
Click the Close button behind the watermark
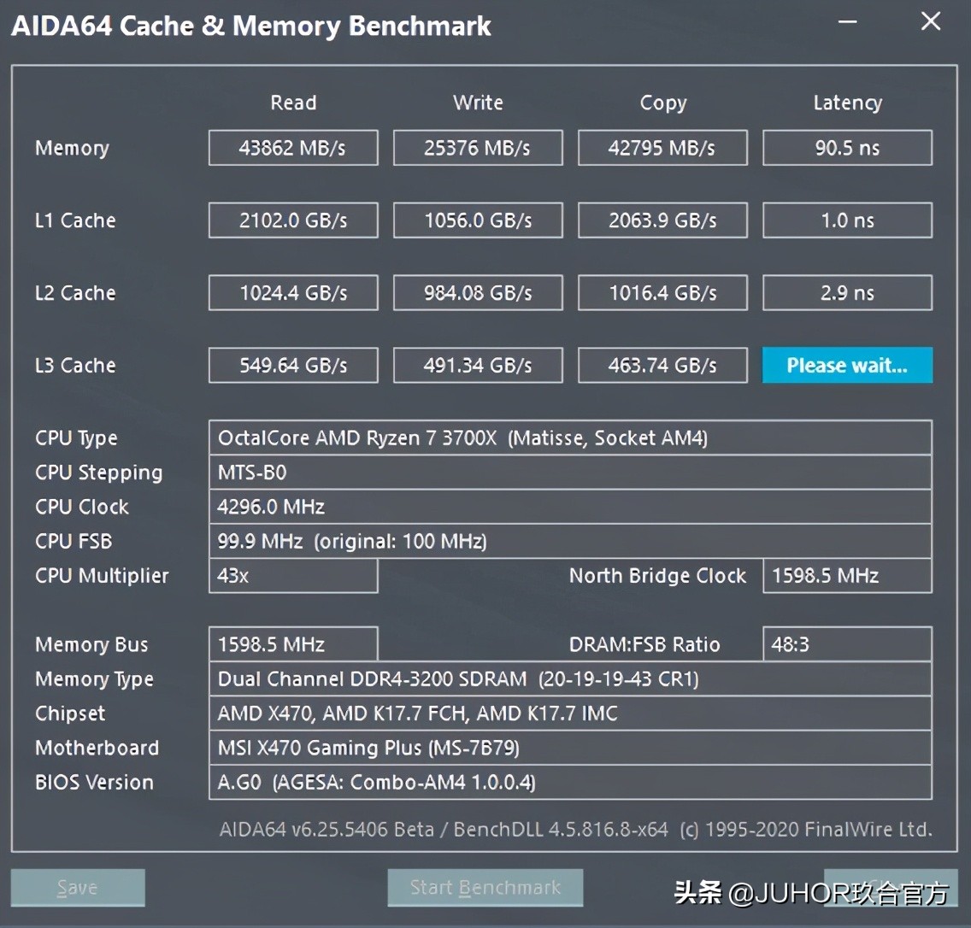(892, 887)
